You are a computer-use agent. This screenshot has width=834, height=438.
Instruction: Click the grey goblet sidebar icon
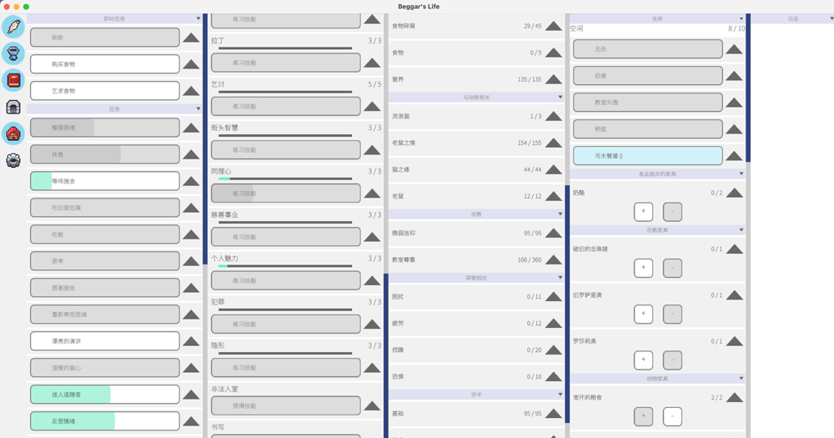tap(13, 53)
